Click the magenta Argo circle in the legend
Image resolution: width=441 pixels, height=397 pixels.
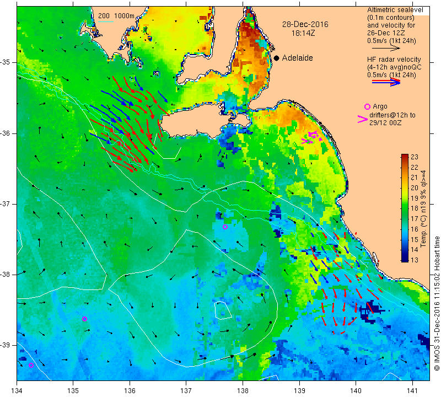click(x=367, y=106)
